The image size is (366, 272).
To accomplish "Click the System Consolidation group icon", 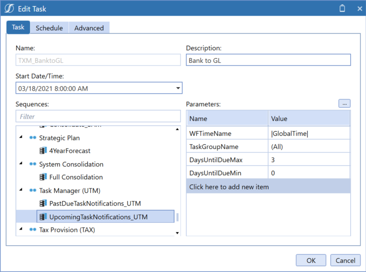I will tap(33, 164).
